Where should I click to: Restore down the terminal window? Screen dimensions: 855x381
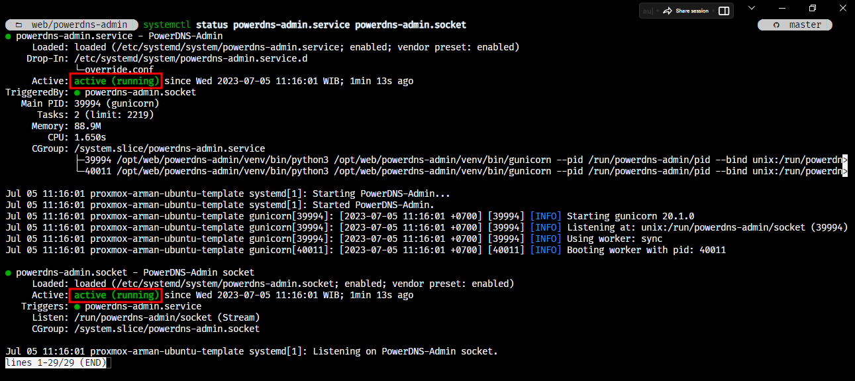pos(813,8)
